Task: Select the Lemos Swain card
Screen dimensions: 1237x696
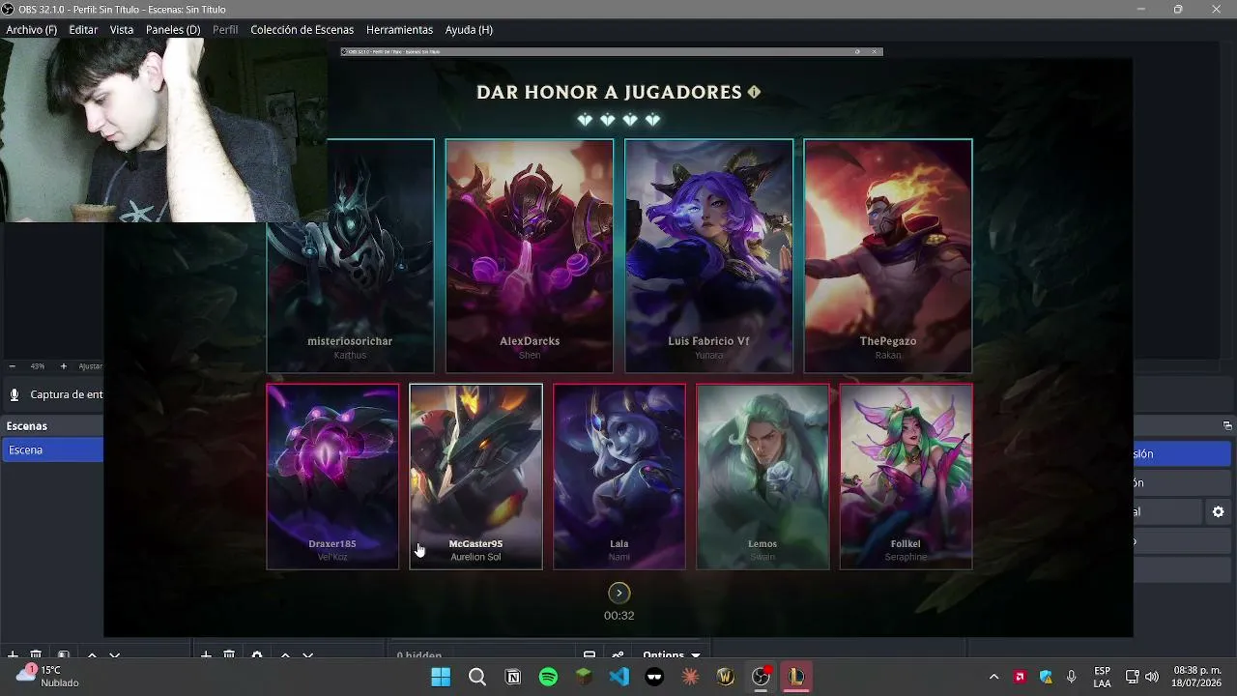Action: pyautogui.click(x=762, y=477)
